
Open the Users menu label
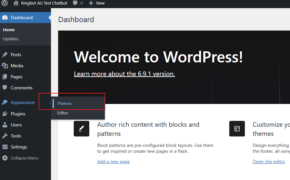(x=16, y=125)
